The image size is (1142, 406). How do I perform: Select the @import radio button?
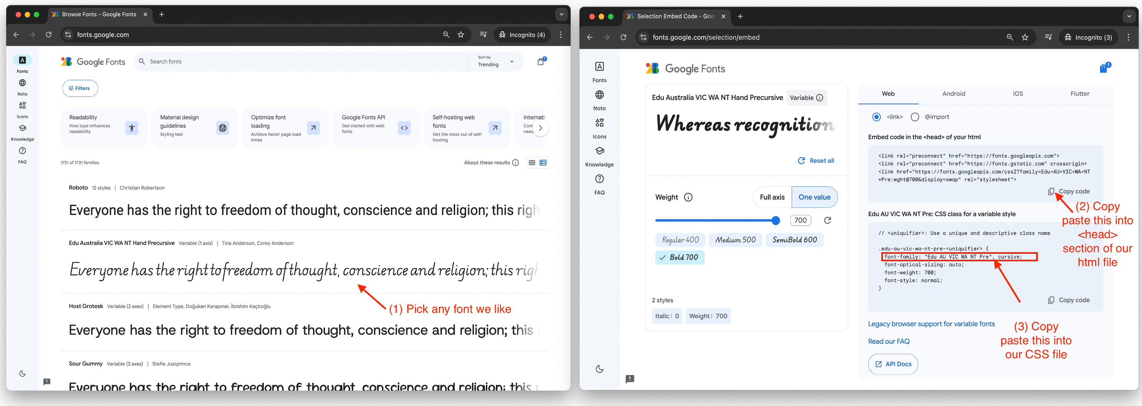(914, 117)
